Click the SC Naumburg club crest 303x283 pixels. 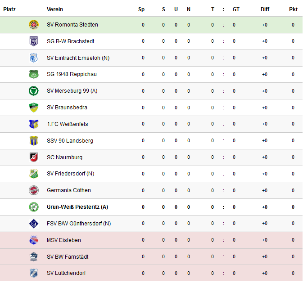tap(34, 157)
